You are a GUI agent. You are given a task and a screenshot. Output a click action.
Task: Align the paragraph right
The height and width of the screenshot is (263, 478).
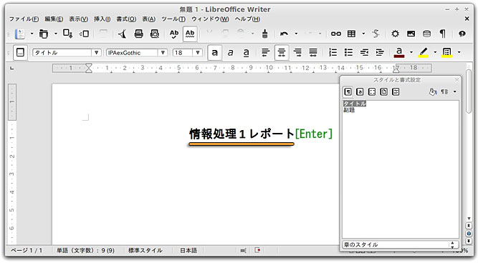[297, 53]
